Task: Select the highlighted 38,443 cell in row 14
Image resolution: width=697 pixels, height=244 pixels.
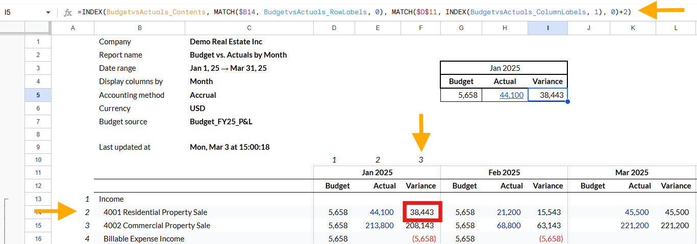Action: point(422,212)
